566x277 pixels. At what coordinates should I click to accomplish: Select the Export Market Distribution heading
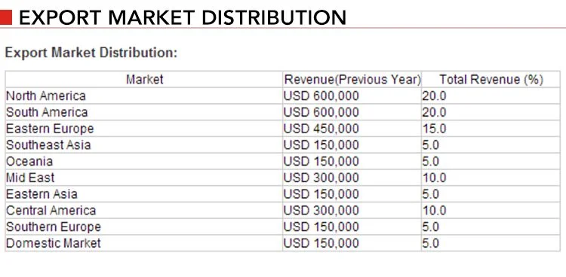pos(183,17)
